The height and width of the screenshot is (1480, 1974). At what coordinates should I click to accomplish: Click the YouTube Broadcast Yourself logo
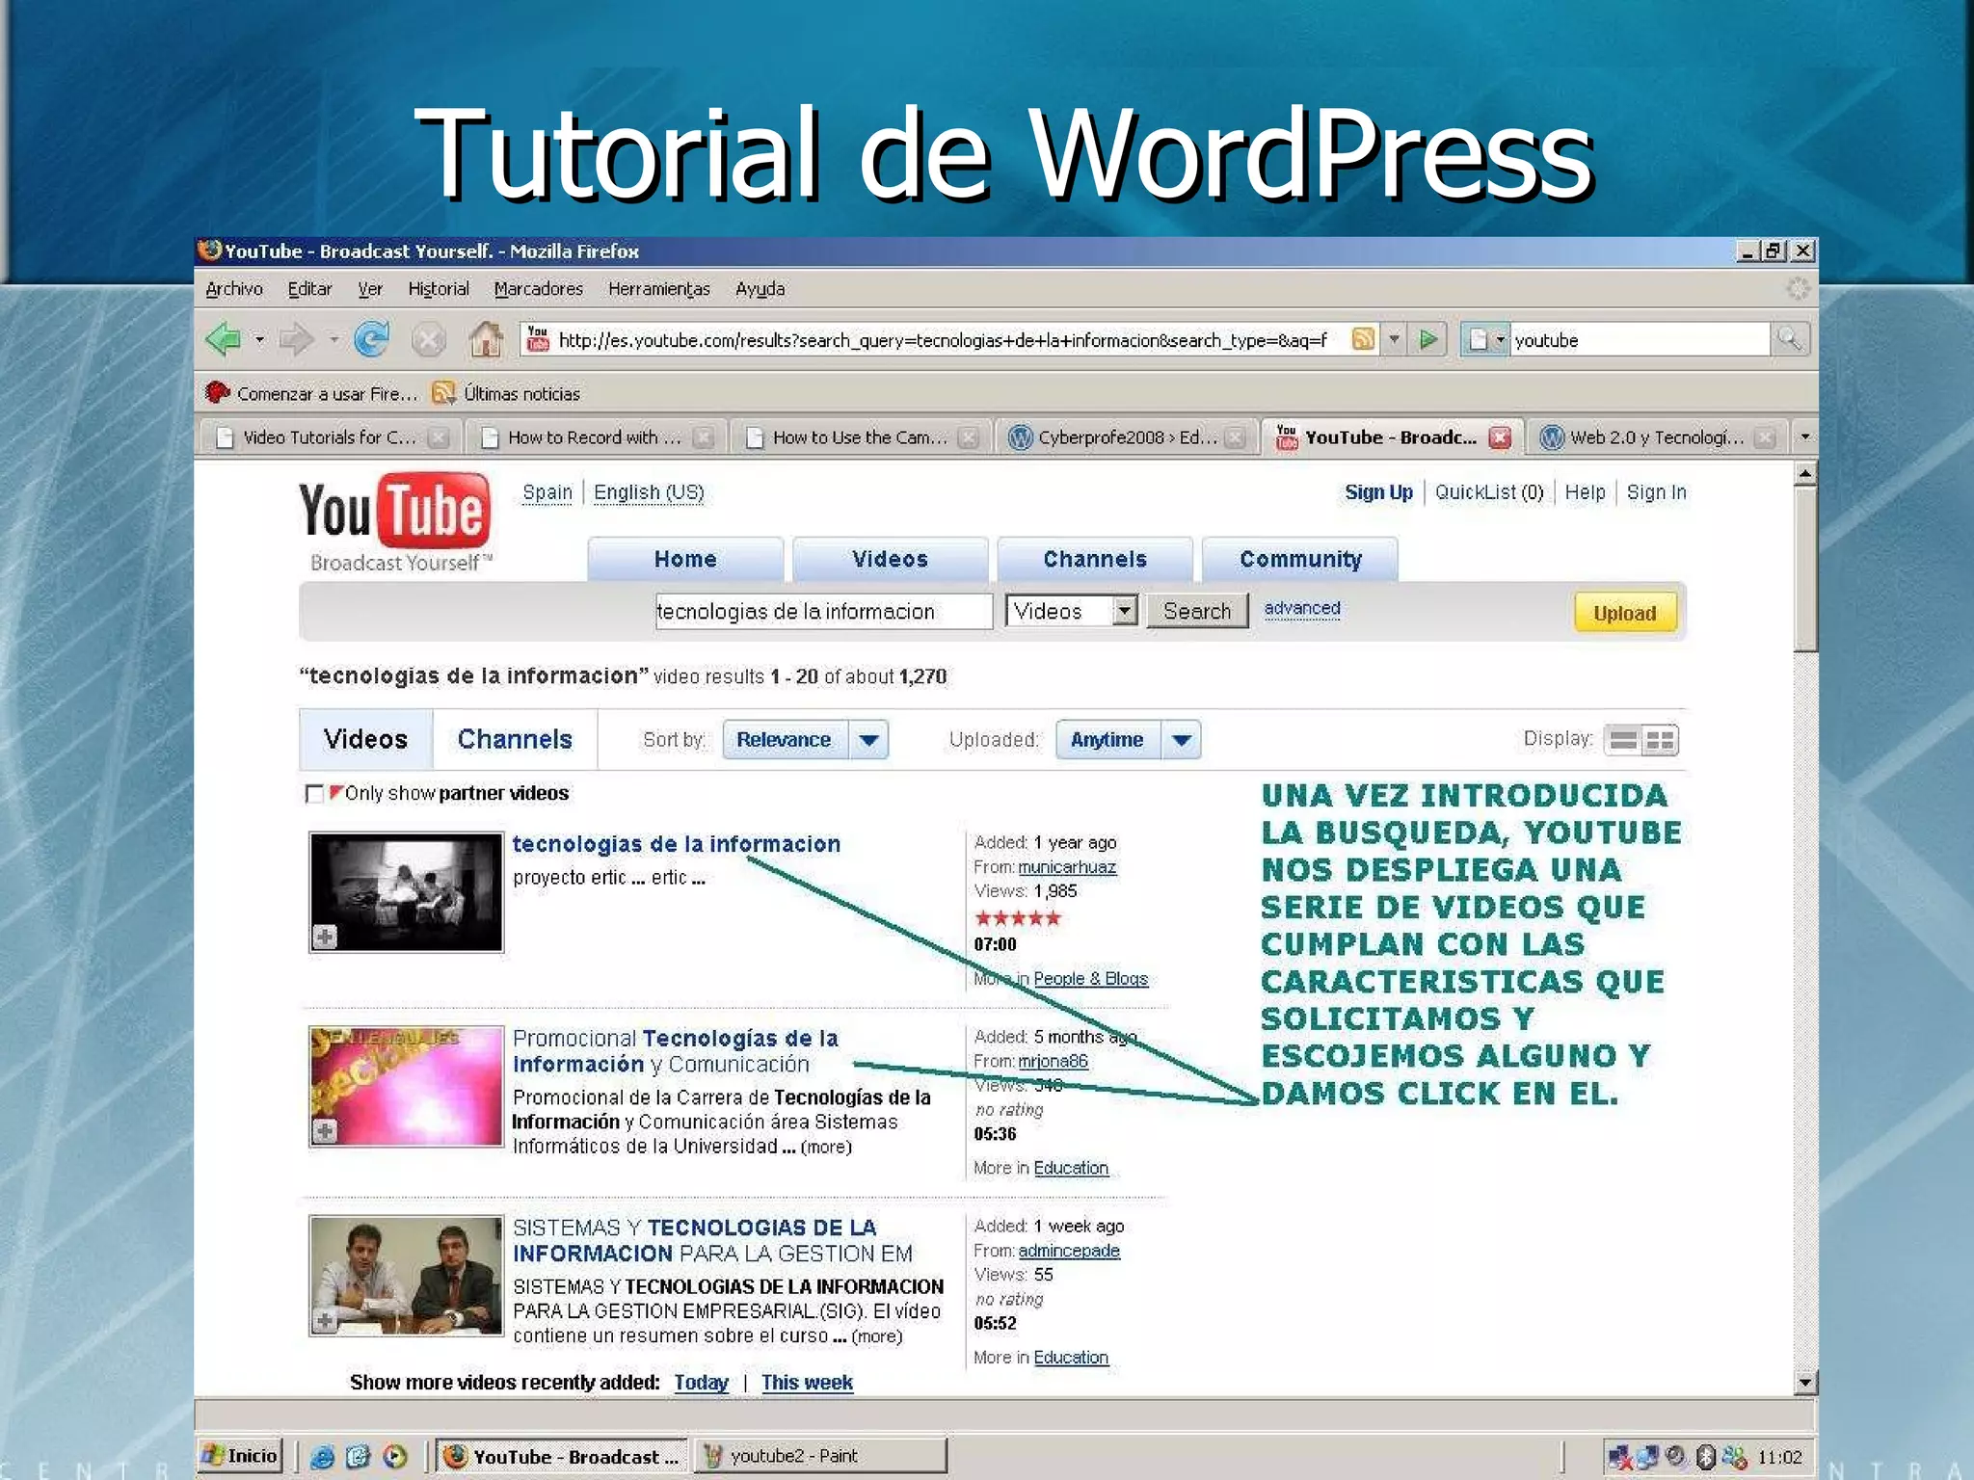(x=395, y=521)
